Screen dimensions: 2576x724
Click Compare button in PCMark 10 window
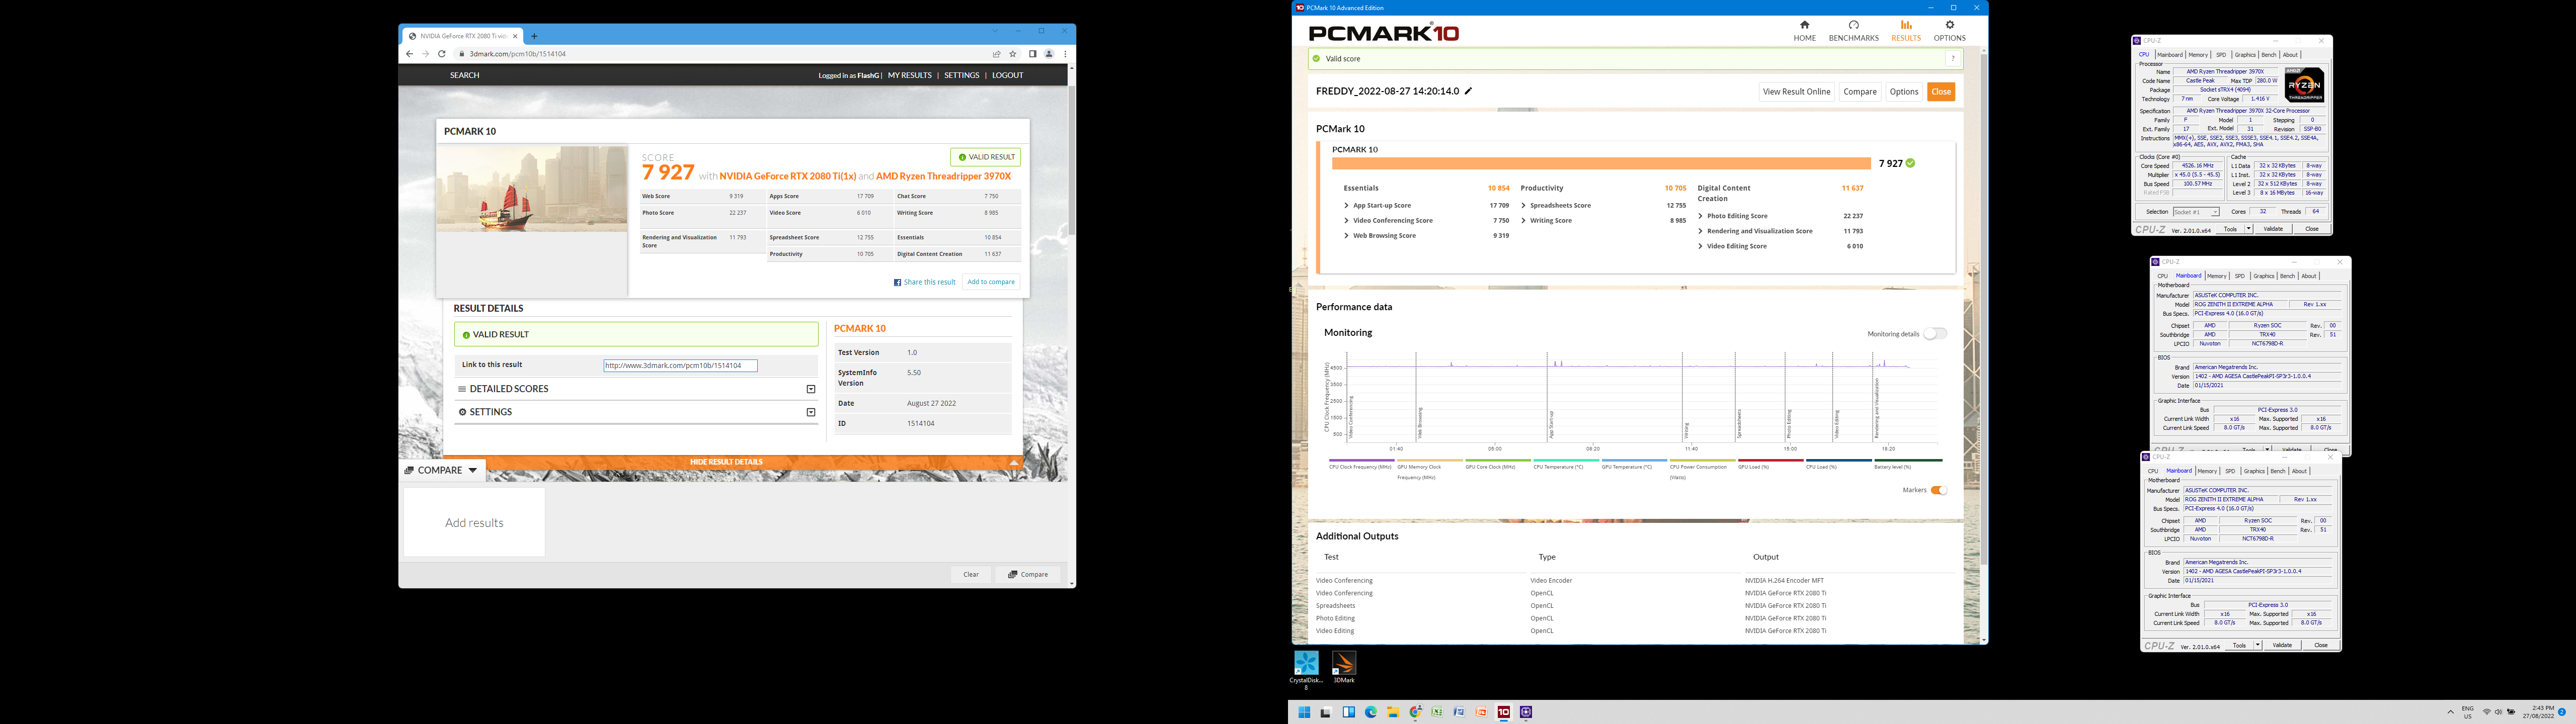click(1860, 92)
